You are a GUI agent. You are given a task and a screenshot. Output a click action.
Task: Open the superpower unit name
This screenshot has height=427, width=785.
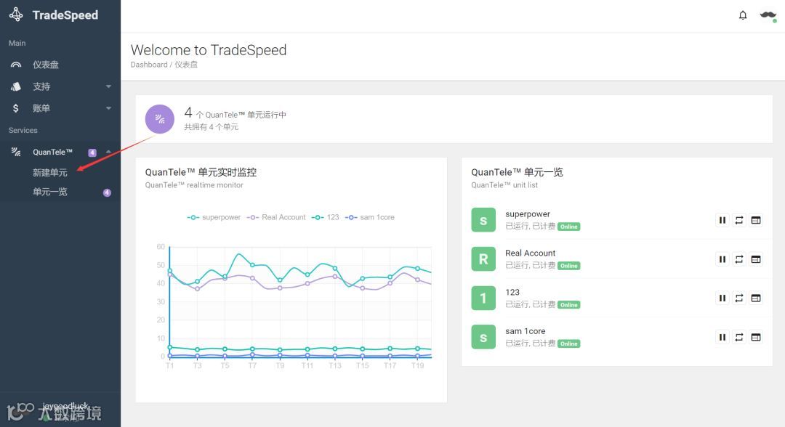[528, 214]
